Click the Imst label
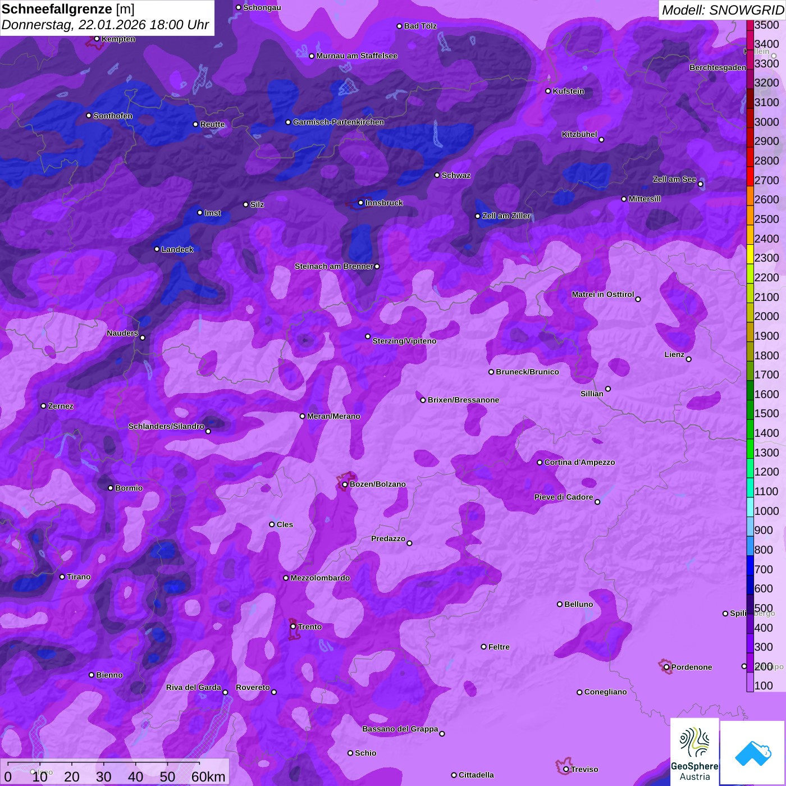This screenshot has height=786, width=786. [x=212, y=213]
